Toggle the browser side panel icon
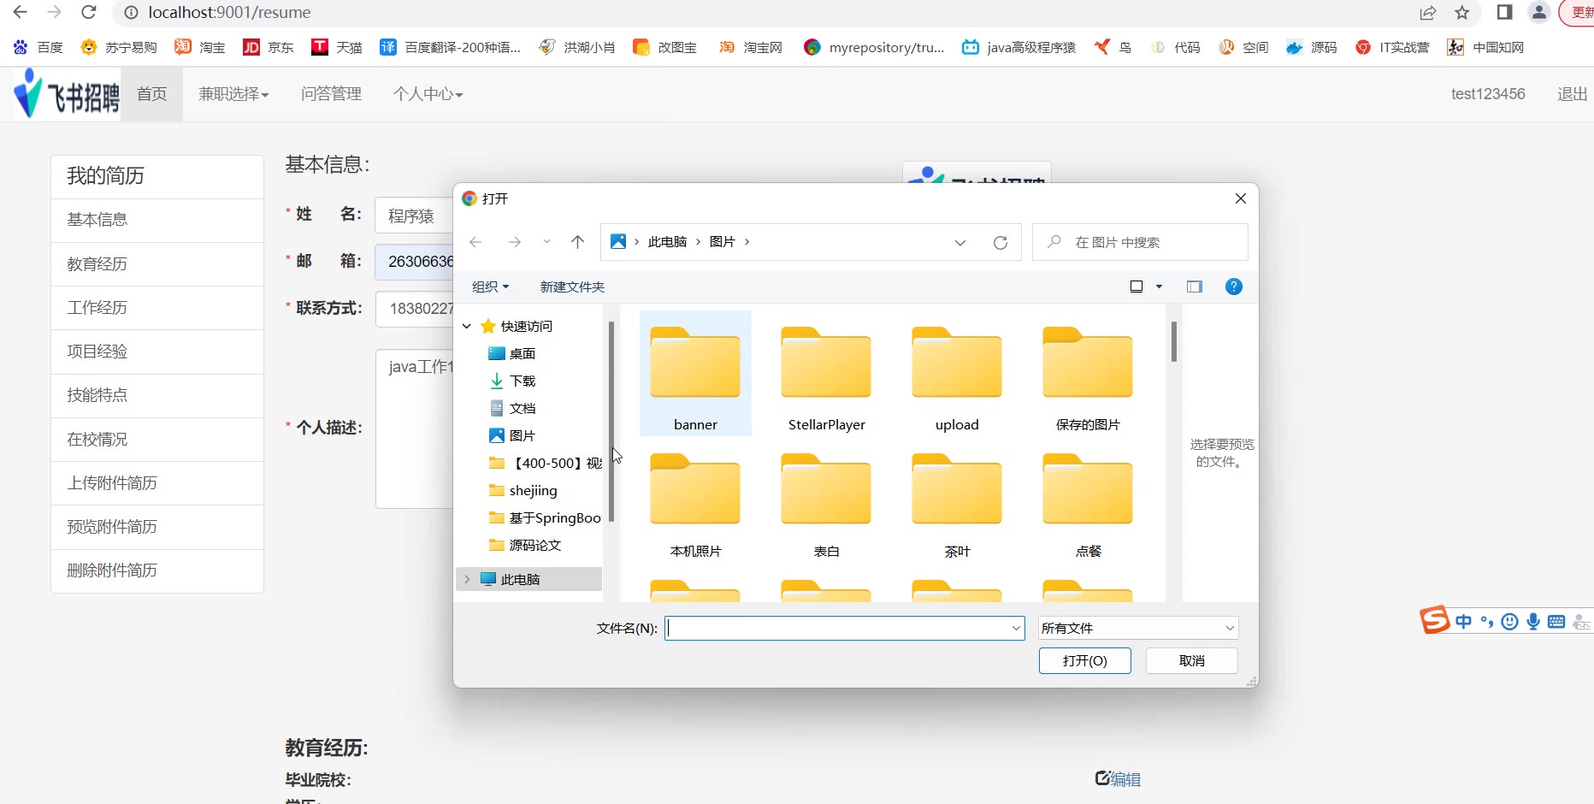The image size is (1594, 804). point(1505,12)
